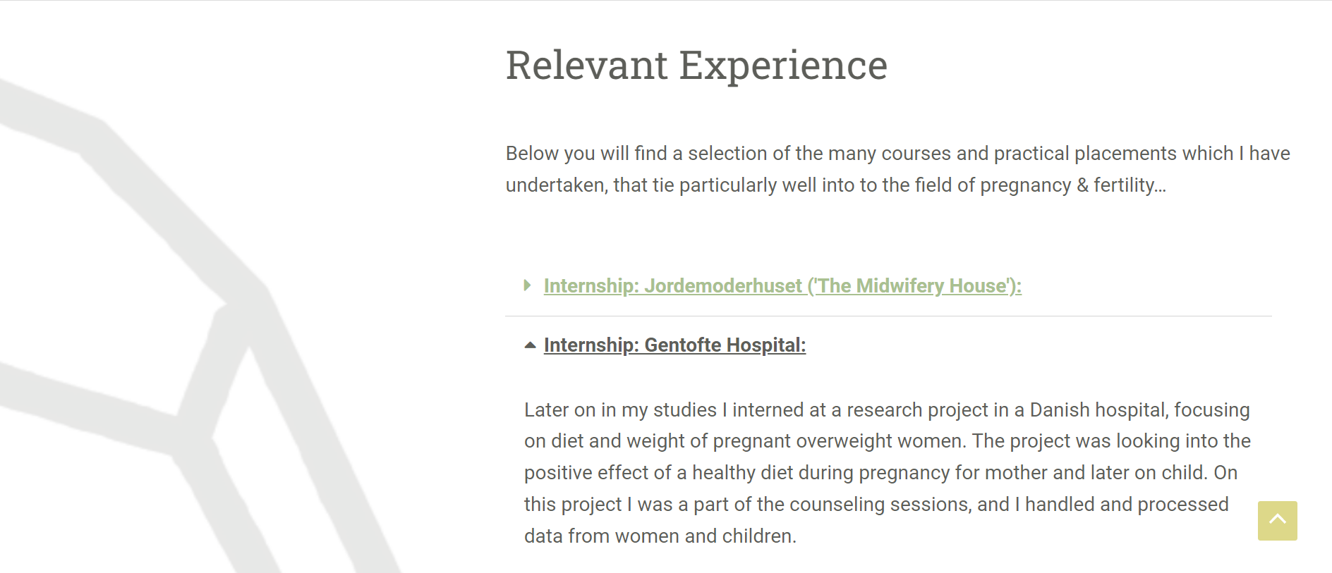
Task: Click the Internship: Gentofte Hospital heading
Action: pos(674,345)
